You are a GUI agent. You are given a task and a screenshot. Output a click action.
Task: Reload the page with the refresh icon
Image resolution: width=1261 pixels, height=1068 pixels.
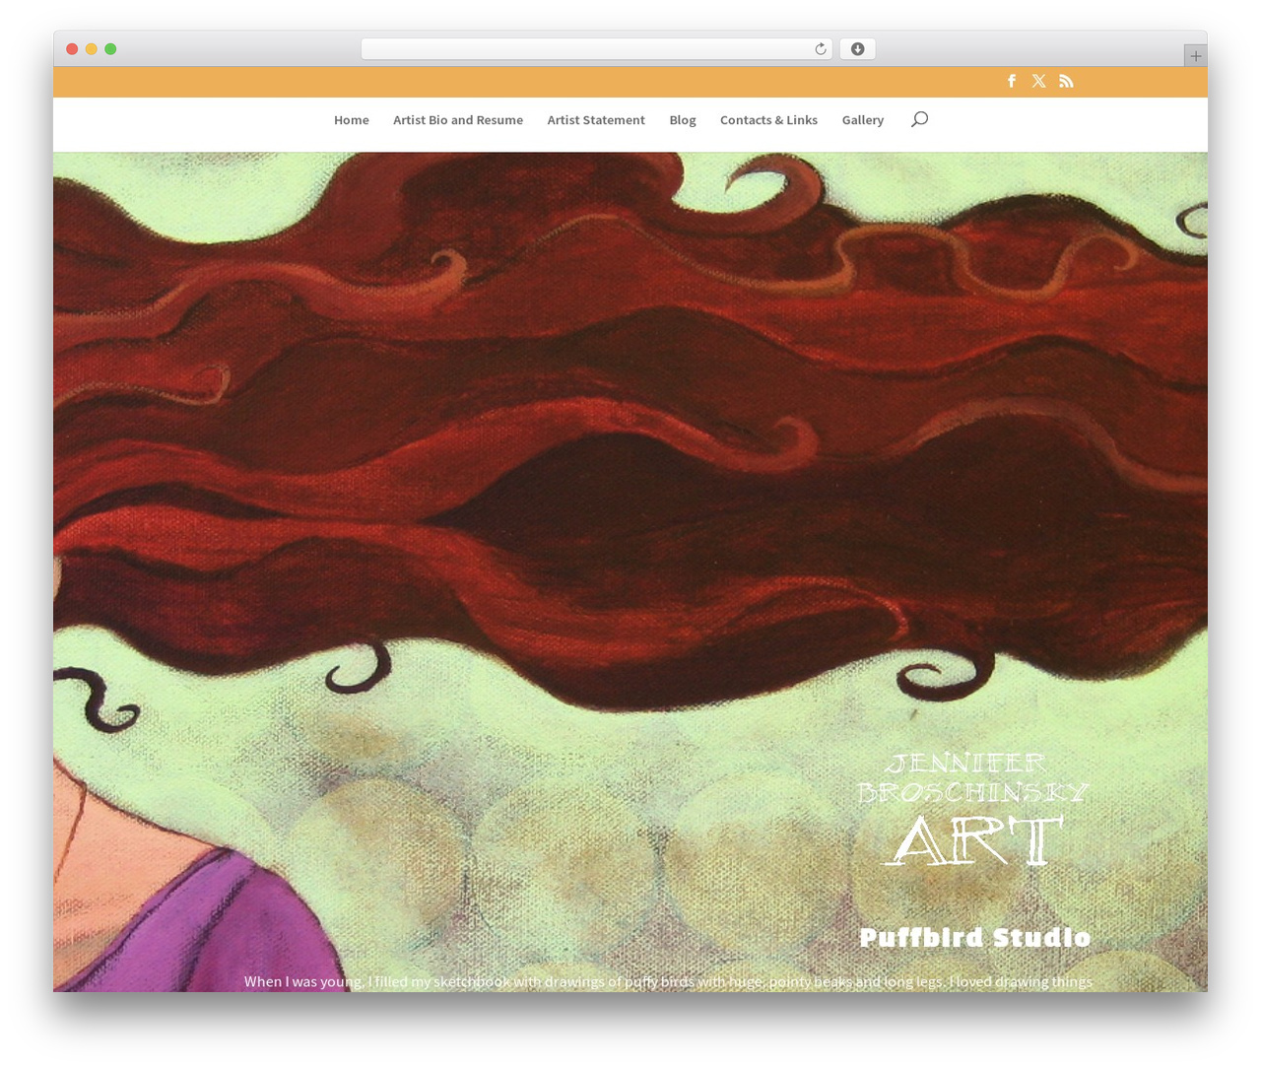(x=821, y=49)
